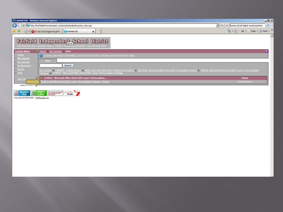Click the Not Attempted status text
Image resolution: width=283 pixels, height=212 pixels.
tap(245, 82)
